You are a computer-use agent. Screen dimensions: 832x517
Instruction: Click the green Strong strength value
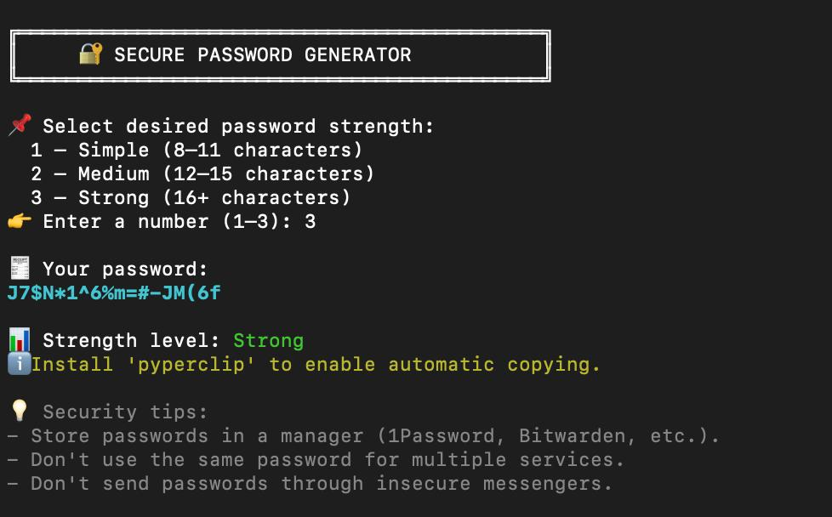[x=269, y=340]
